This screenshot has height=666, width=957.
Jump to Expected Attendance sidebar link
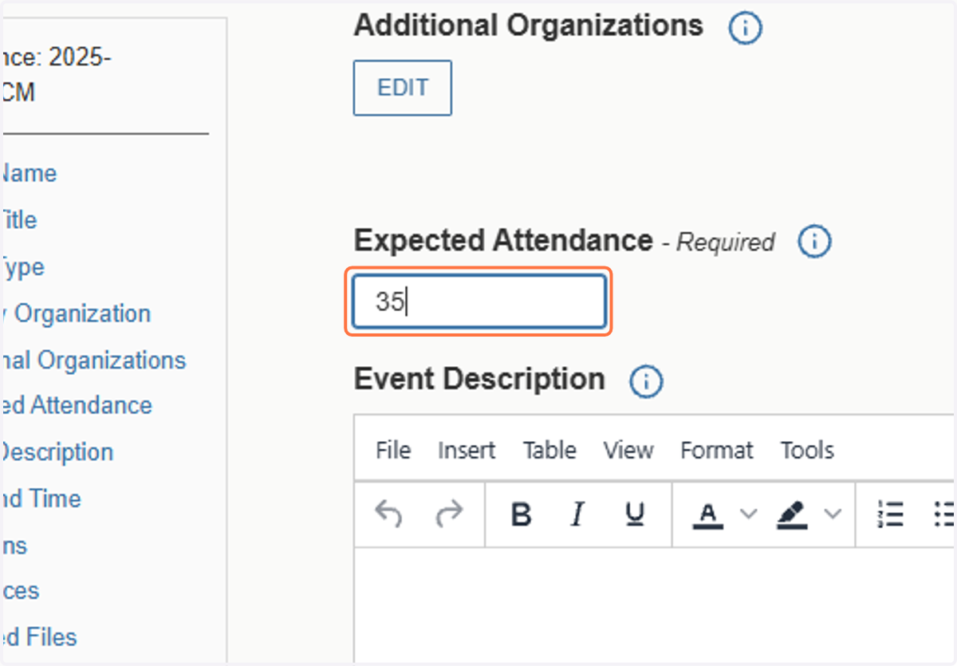[x=77, y=405]
